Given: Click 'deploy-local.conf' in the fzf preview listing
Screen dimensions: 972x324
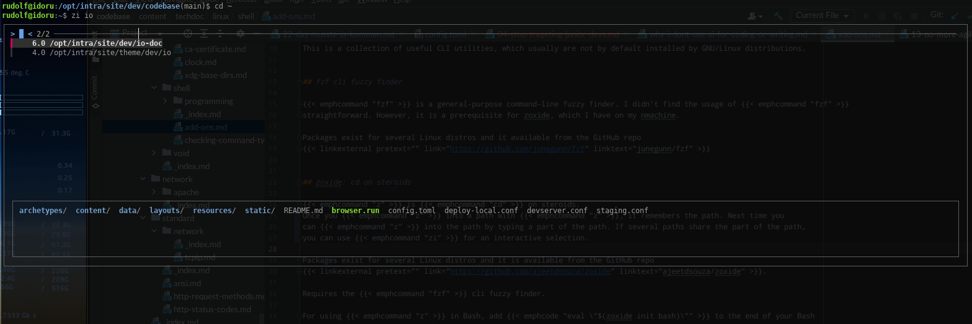Looking at the screenshot, I should [481, 211].
